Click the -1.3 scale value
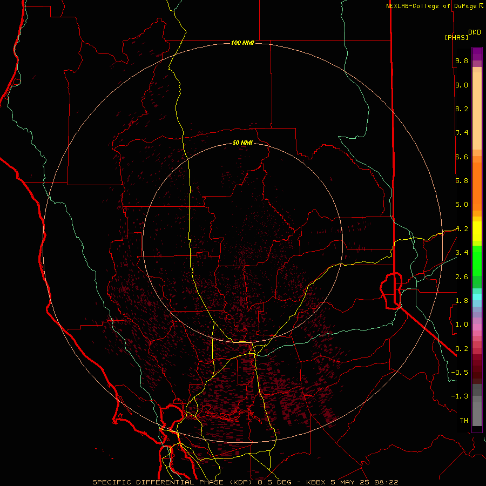The width and height of the screenshot is (486, 486). [x=460, y=396]
